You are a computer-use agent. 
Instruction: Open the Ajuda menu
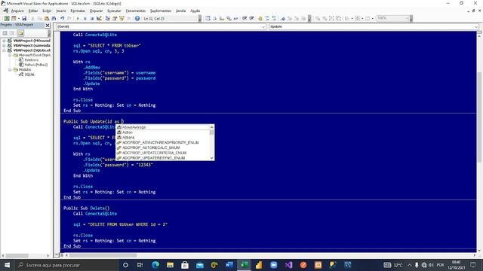pos(195,11)
